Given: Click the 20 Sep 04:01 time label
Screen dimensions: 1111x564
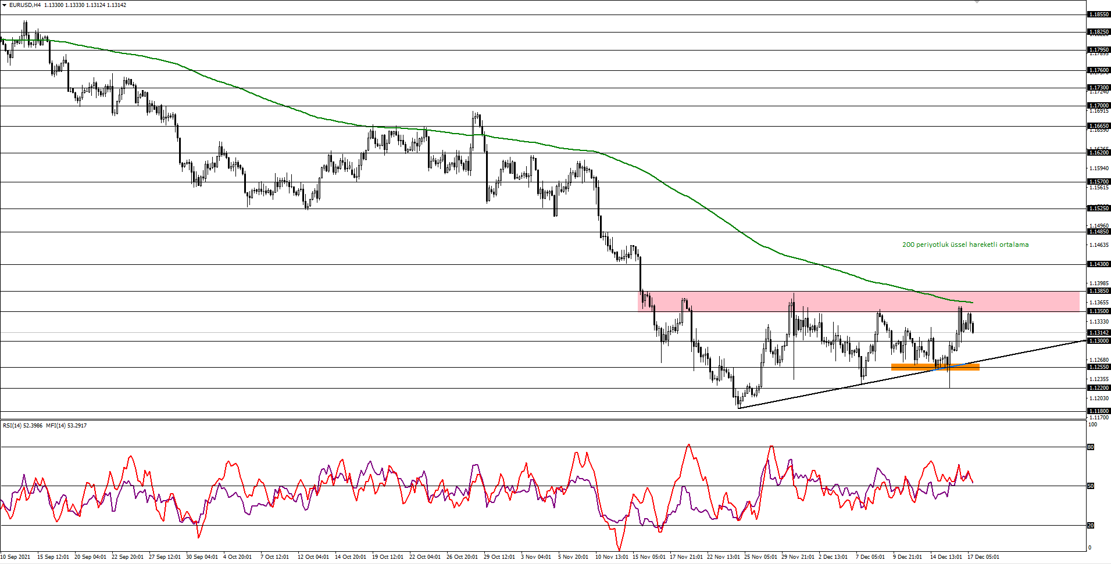Looking at the screenshot, I should (90, 557).
